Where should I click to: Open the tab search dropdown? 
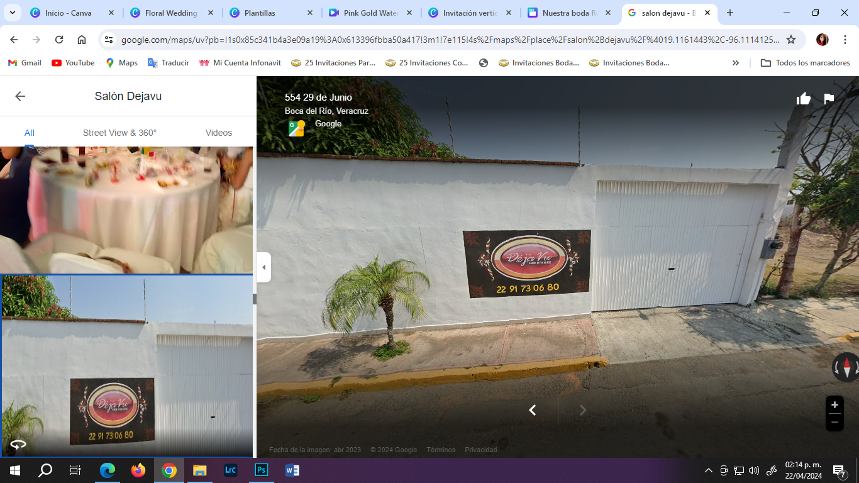tap(12, 13)
